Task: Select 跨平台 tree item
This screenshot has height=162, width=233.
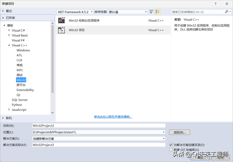Action: [21, 85]
